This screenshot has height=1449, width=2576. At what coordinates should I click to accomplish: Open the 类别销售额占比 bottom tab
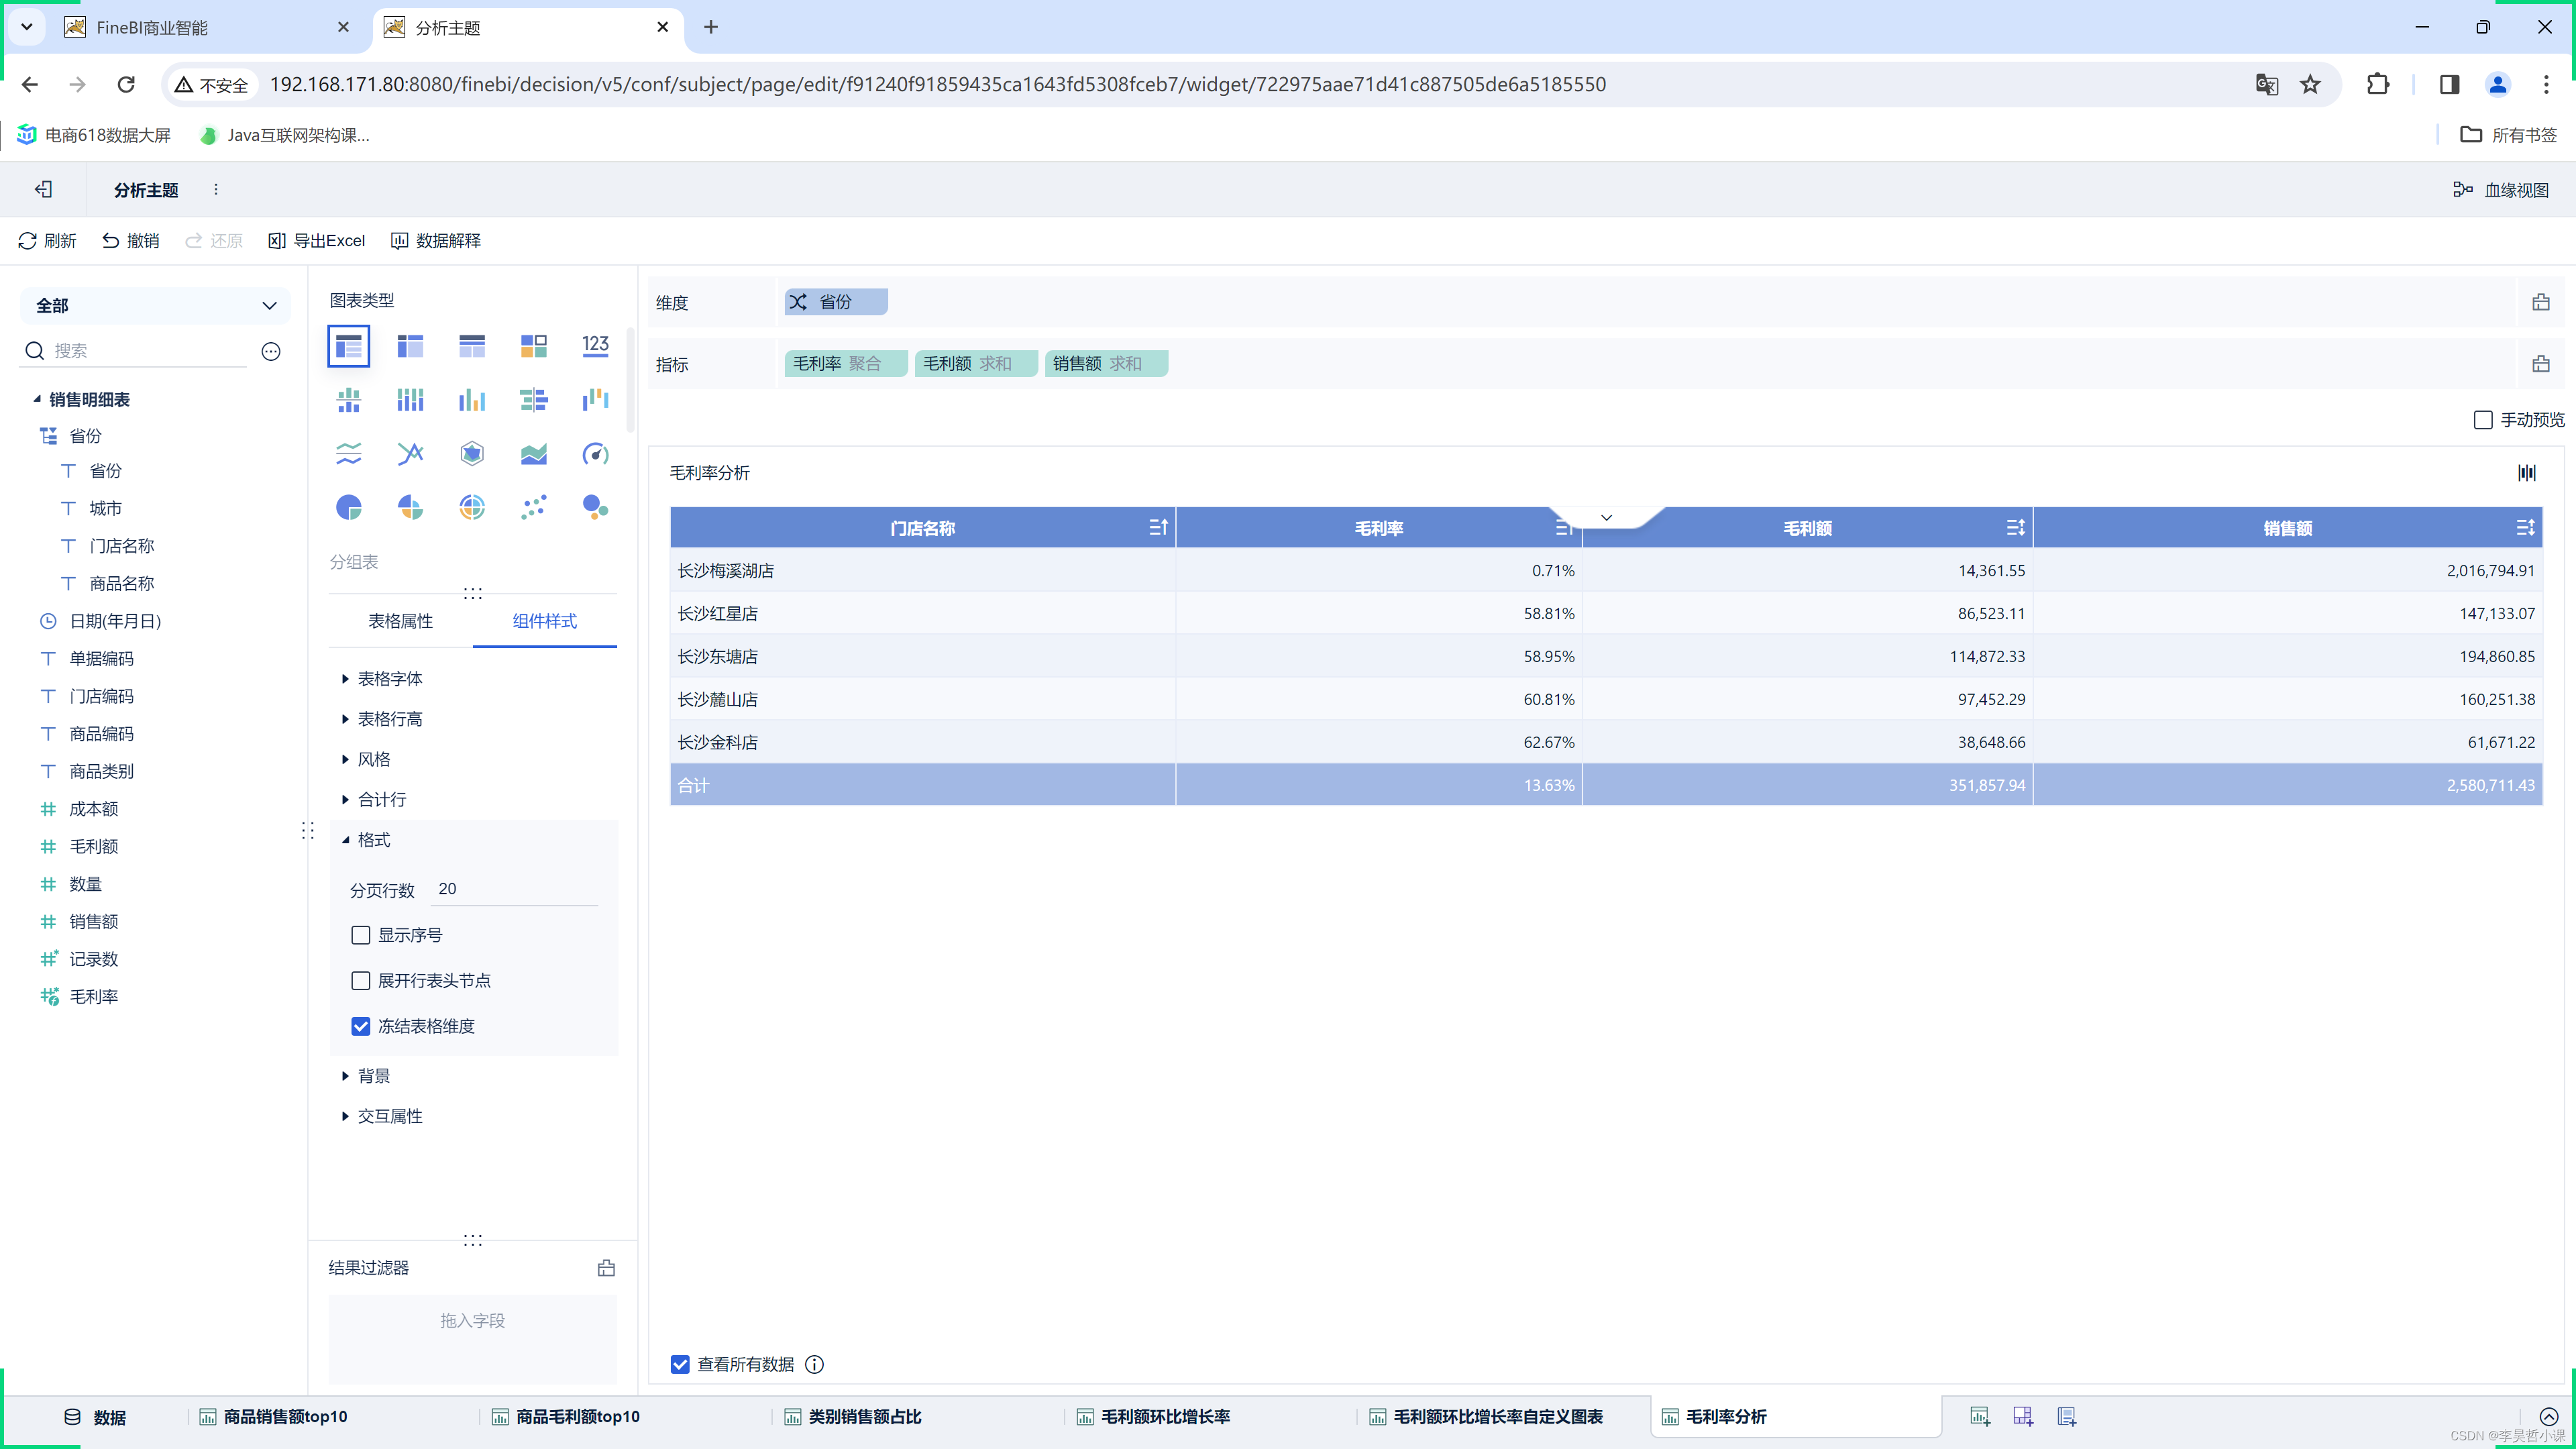coord(864,1417)
